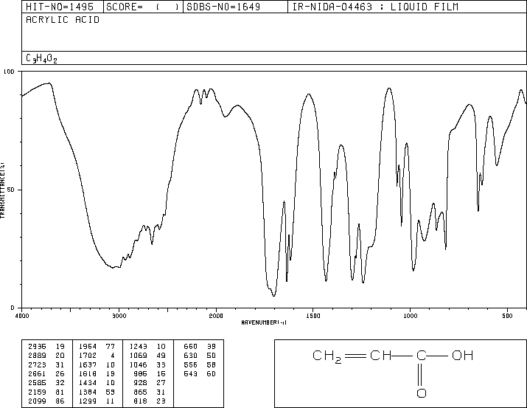Click the 100 label on the transmittance axis
This screenshot has width=527, height=408.
(9, 72)
